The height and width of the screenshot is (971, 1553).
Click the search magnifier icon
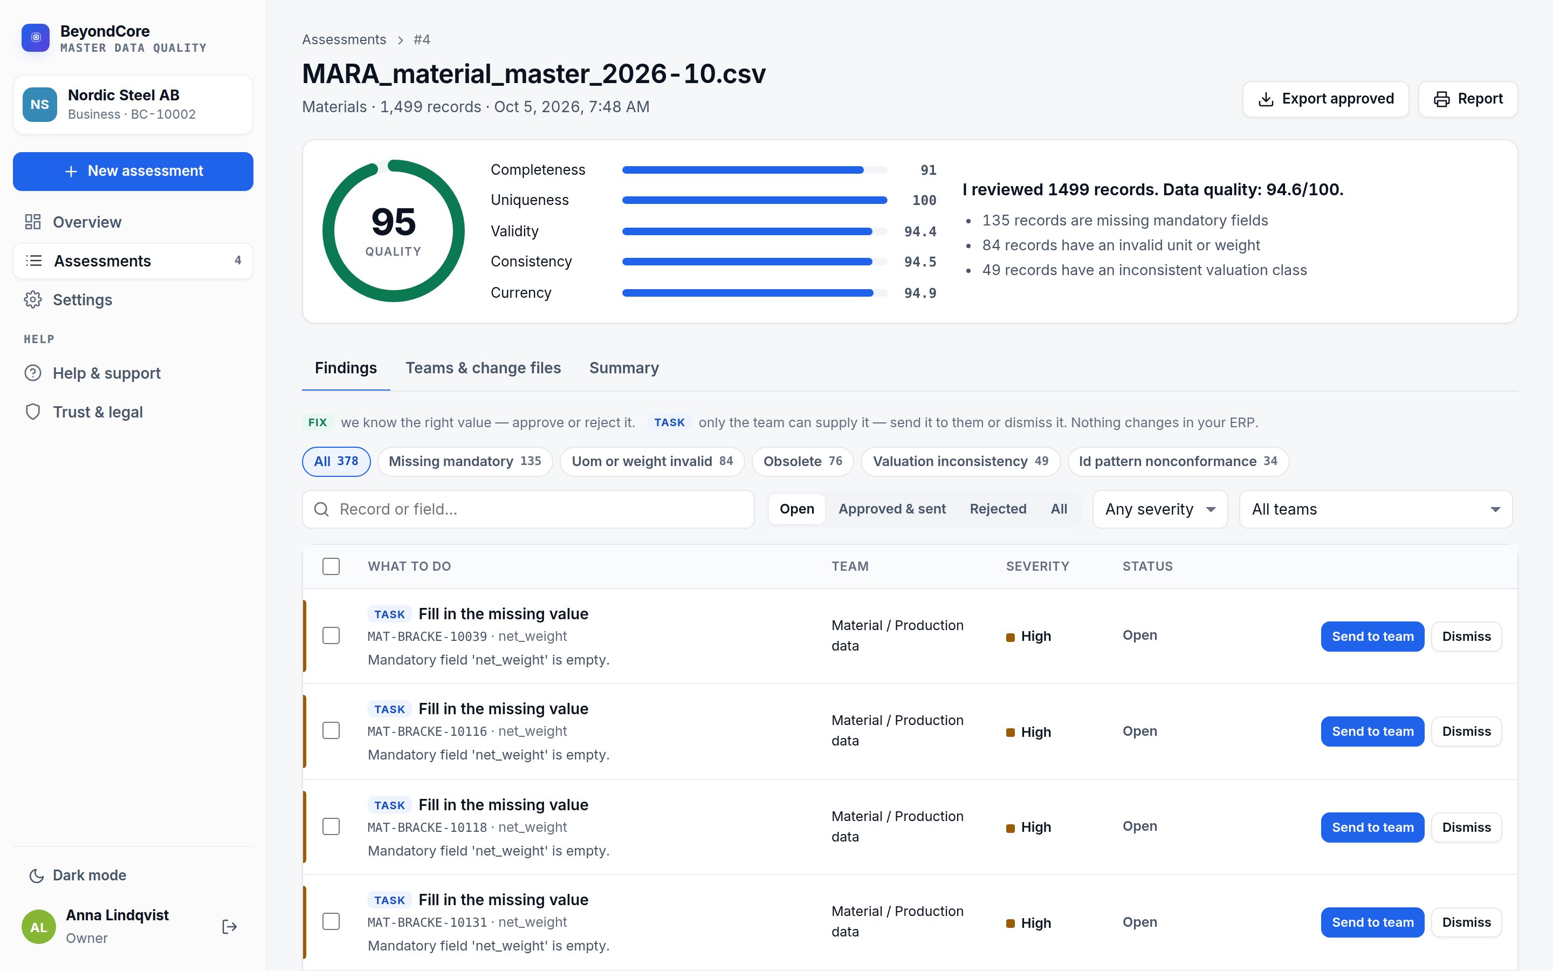click(x=321, y=509)
